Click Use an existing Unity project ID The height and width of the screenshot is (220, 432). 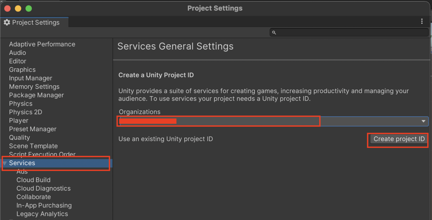[166, 139]
